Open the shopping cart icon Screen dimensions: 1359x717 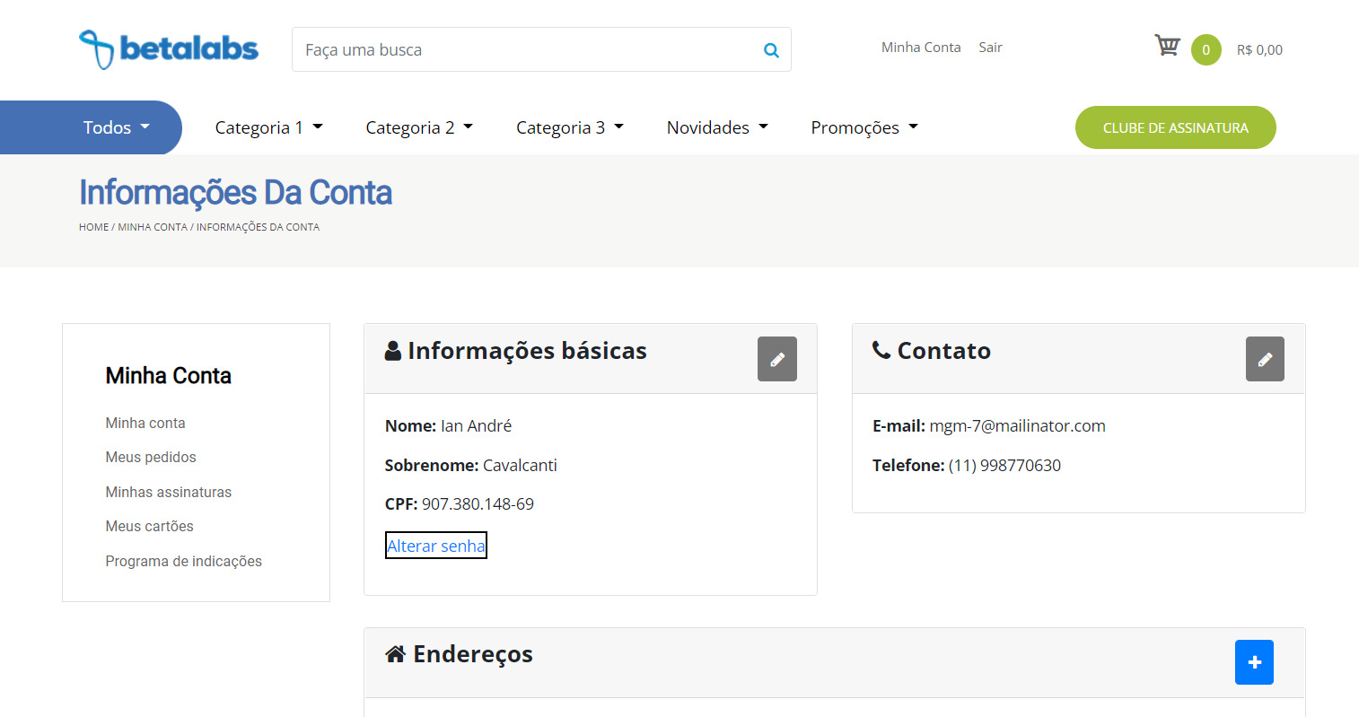(x=1167, y=45)
